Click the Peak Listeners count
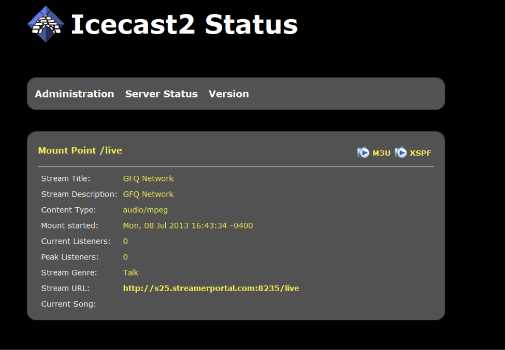Viewport: 505px width, 350px height. tap(125, 257)
